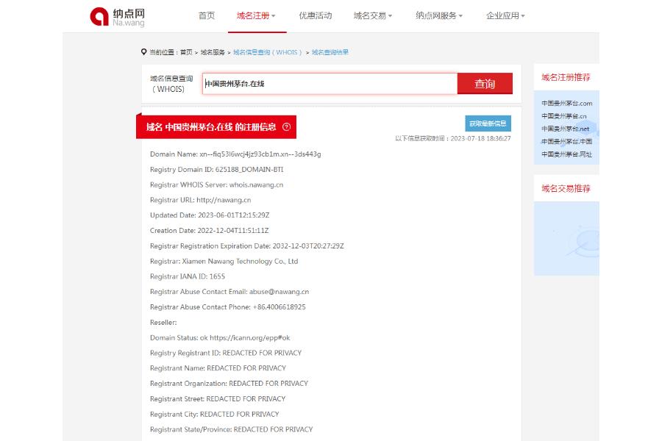662x441 pixels.
Task: Expand the 企业应用 dropdown menu
Action: click(x=505, y=15)
